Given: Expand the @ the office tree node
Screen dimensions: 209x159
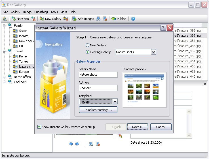Looking at the screenshot, I should 4,77.
